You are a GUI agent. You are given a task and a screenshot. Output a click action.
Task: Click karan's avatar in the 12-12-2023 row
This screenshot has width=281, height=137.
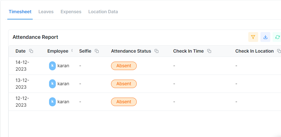[52, 102]
